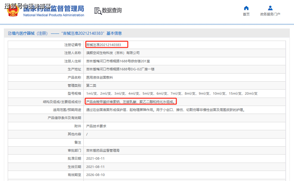Screen dimensions: 294x181
Task: Click the approving department 吉林省药品监督管理局
Action: pos(103,150)
